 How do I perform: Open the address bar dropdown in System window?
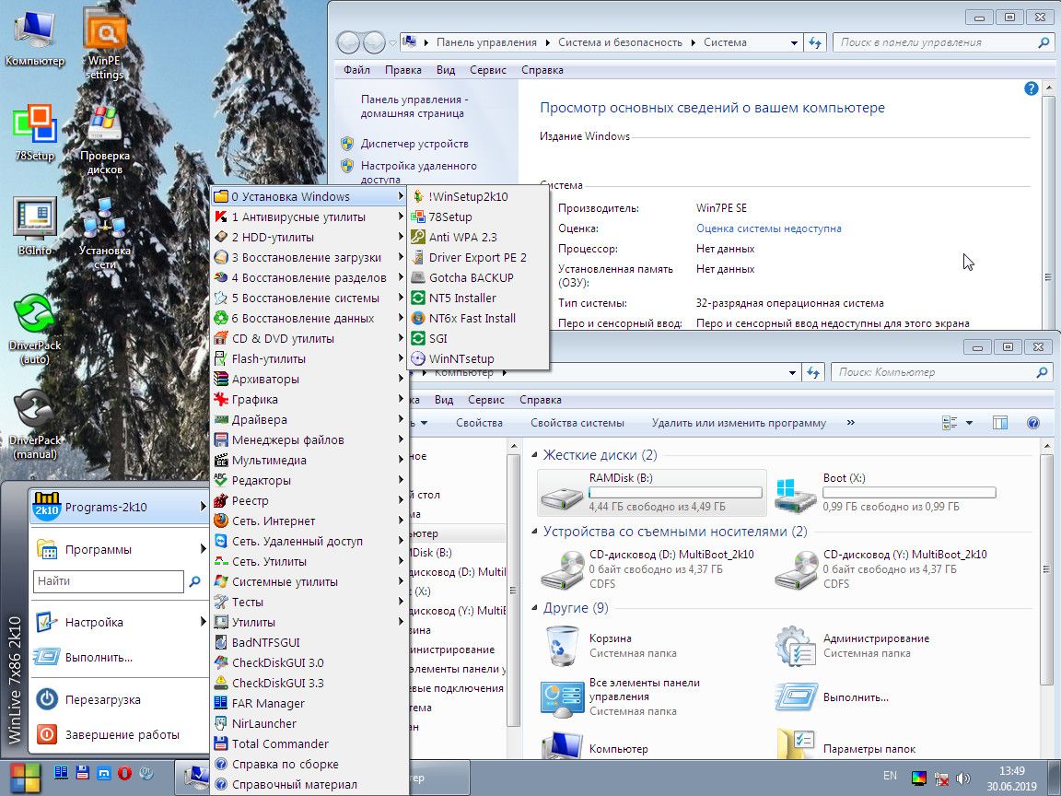click(796, 41)
